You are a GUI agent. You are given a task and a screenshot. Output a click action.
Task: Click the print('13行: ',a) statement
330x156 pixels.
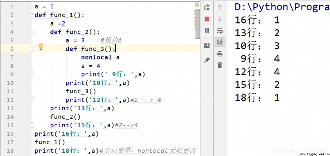82,108
